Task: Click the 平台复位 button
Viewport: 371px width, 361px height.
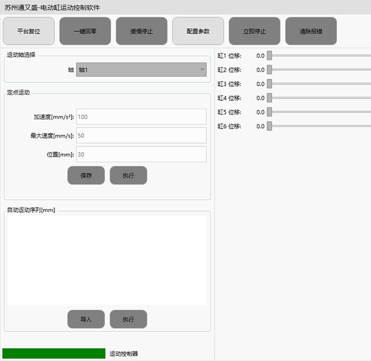Action: coord(29,31)
